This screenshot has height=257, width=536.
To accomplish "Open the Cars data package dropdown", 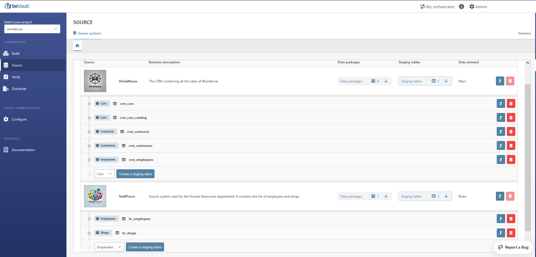I will click(x=104, y=174).
